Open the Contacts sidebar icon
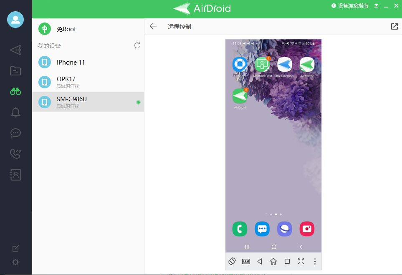The height and width of the screenshot is (275, 402). (15, 175)
